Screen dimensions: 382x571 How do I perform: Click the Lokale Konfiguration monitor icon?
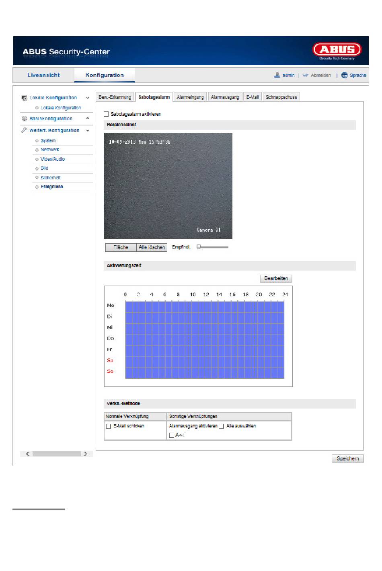[x=24, y=98]
